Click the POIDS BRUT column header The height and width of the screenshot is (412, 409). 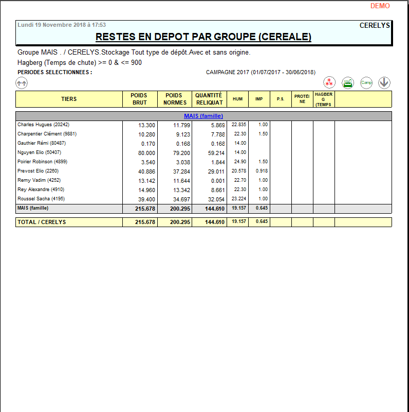(139, 99)
